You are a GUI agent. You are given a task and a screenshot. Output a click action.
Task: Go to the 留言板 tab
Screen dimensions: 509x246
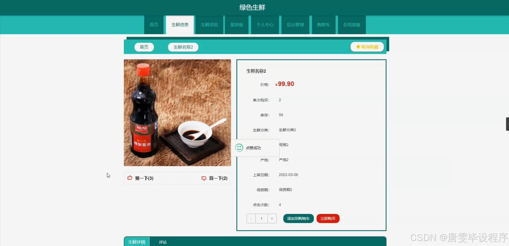237,25
